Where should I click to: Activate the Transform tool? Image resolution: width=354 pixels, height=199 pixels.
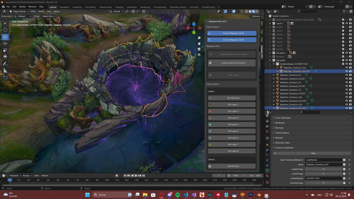click(5, 56)
